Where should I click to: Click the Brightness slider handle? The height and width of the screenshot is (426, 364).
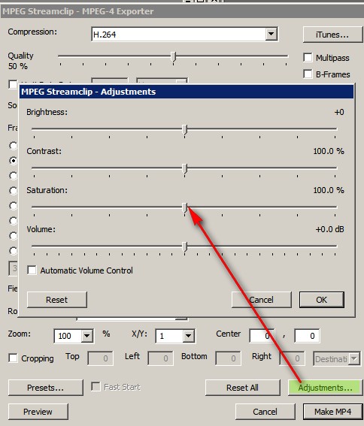[185, 130]
